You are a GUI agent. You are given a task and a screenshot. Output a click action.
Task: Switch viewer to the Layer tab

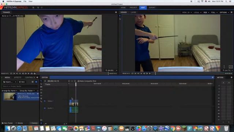point(133,12)
